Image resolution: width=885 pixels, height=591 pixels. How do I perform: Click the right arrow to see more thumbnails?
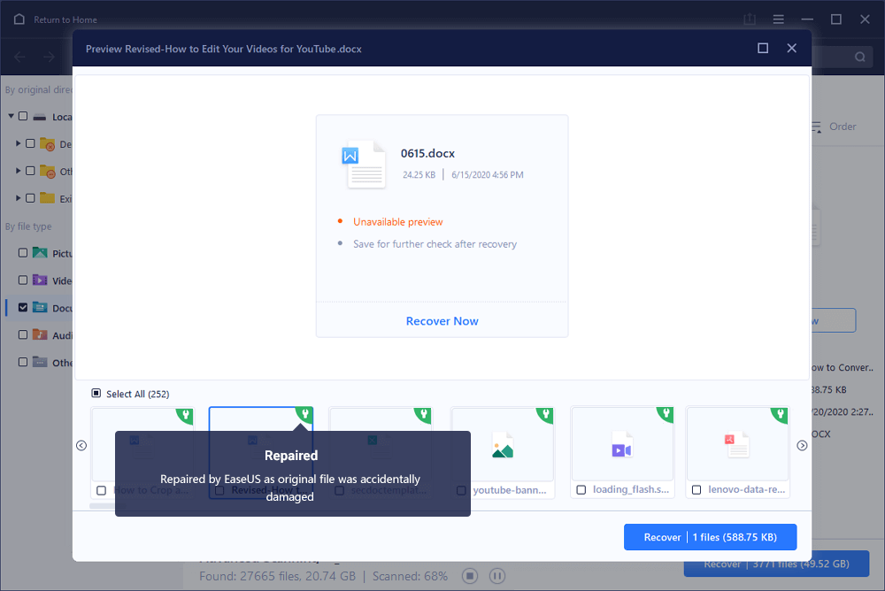coord(802,445)
